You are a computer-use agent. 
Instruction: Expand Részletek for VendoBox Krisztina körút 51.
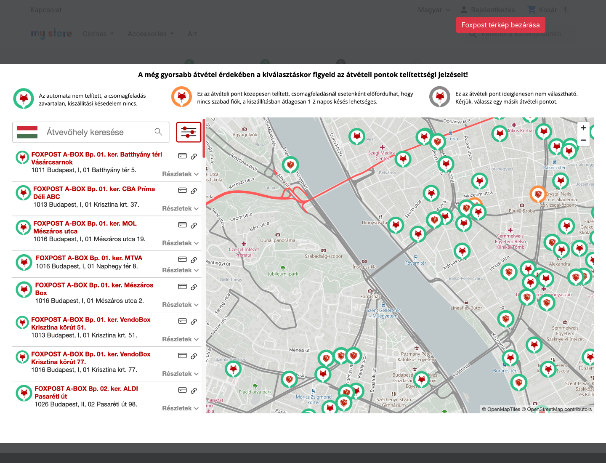[181, 339]
